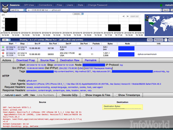Select hex display radio button
Image resolution: width=173 pixels, height=130 pixels.
click(x=29, y=95)
